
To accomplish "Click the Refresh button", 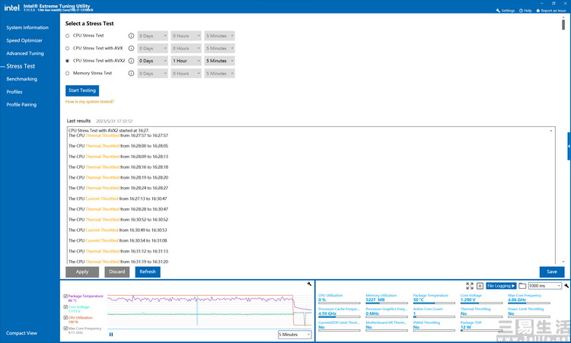I will [148, 272].
